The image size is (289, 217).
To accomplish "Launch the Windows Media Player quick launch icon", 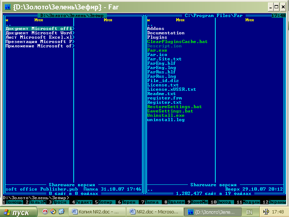I will 53,212.
